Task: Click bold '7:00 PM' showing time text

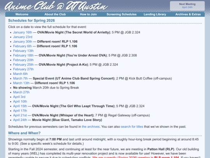Action: [x=55, y=139]
